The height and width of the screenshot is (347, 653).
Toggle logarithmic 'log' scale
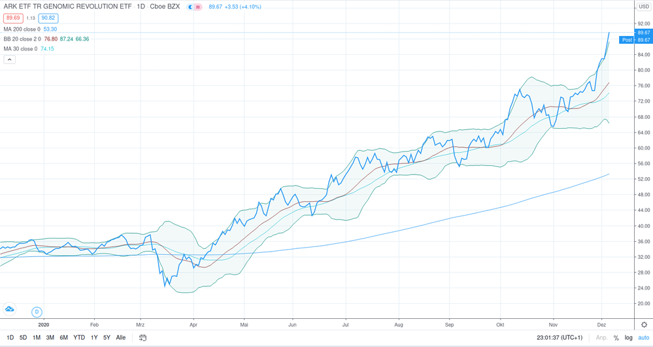tap(628, 338)
